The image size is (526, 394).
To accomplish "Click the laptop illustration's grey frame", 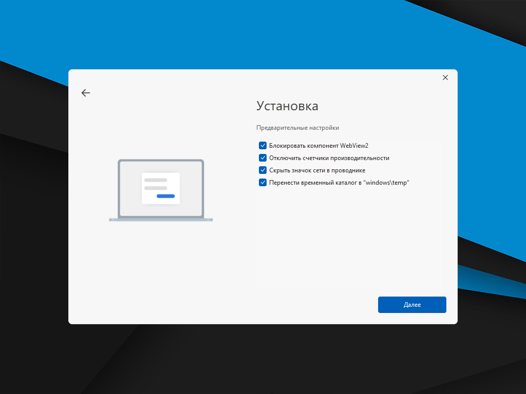I will (x=161, y=162).
